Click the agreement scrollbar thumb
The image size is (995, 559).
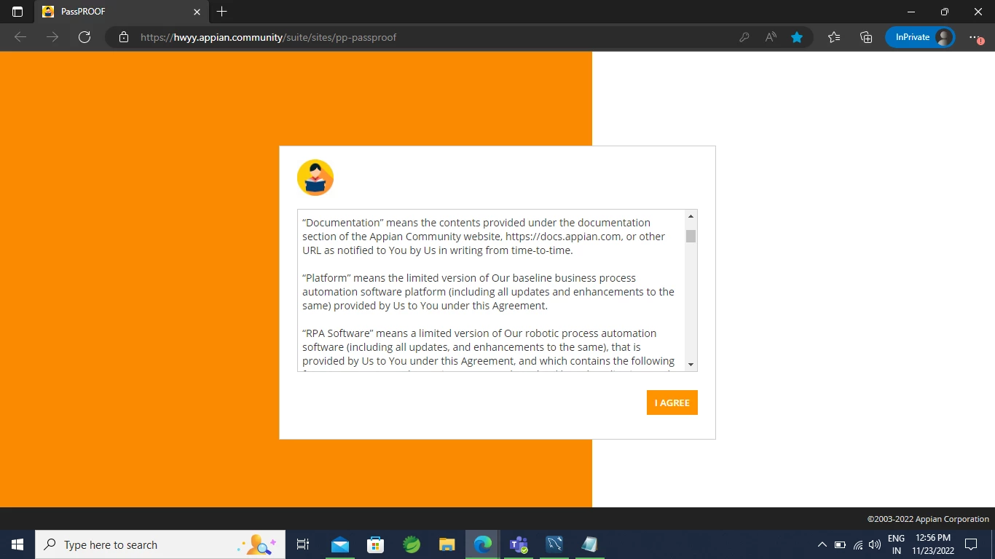click(x=691, y=236)
